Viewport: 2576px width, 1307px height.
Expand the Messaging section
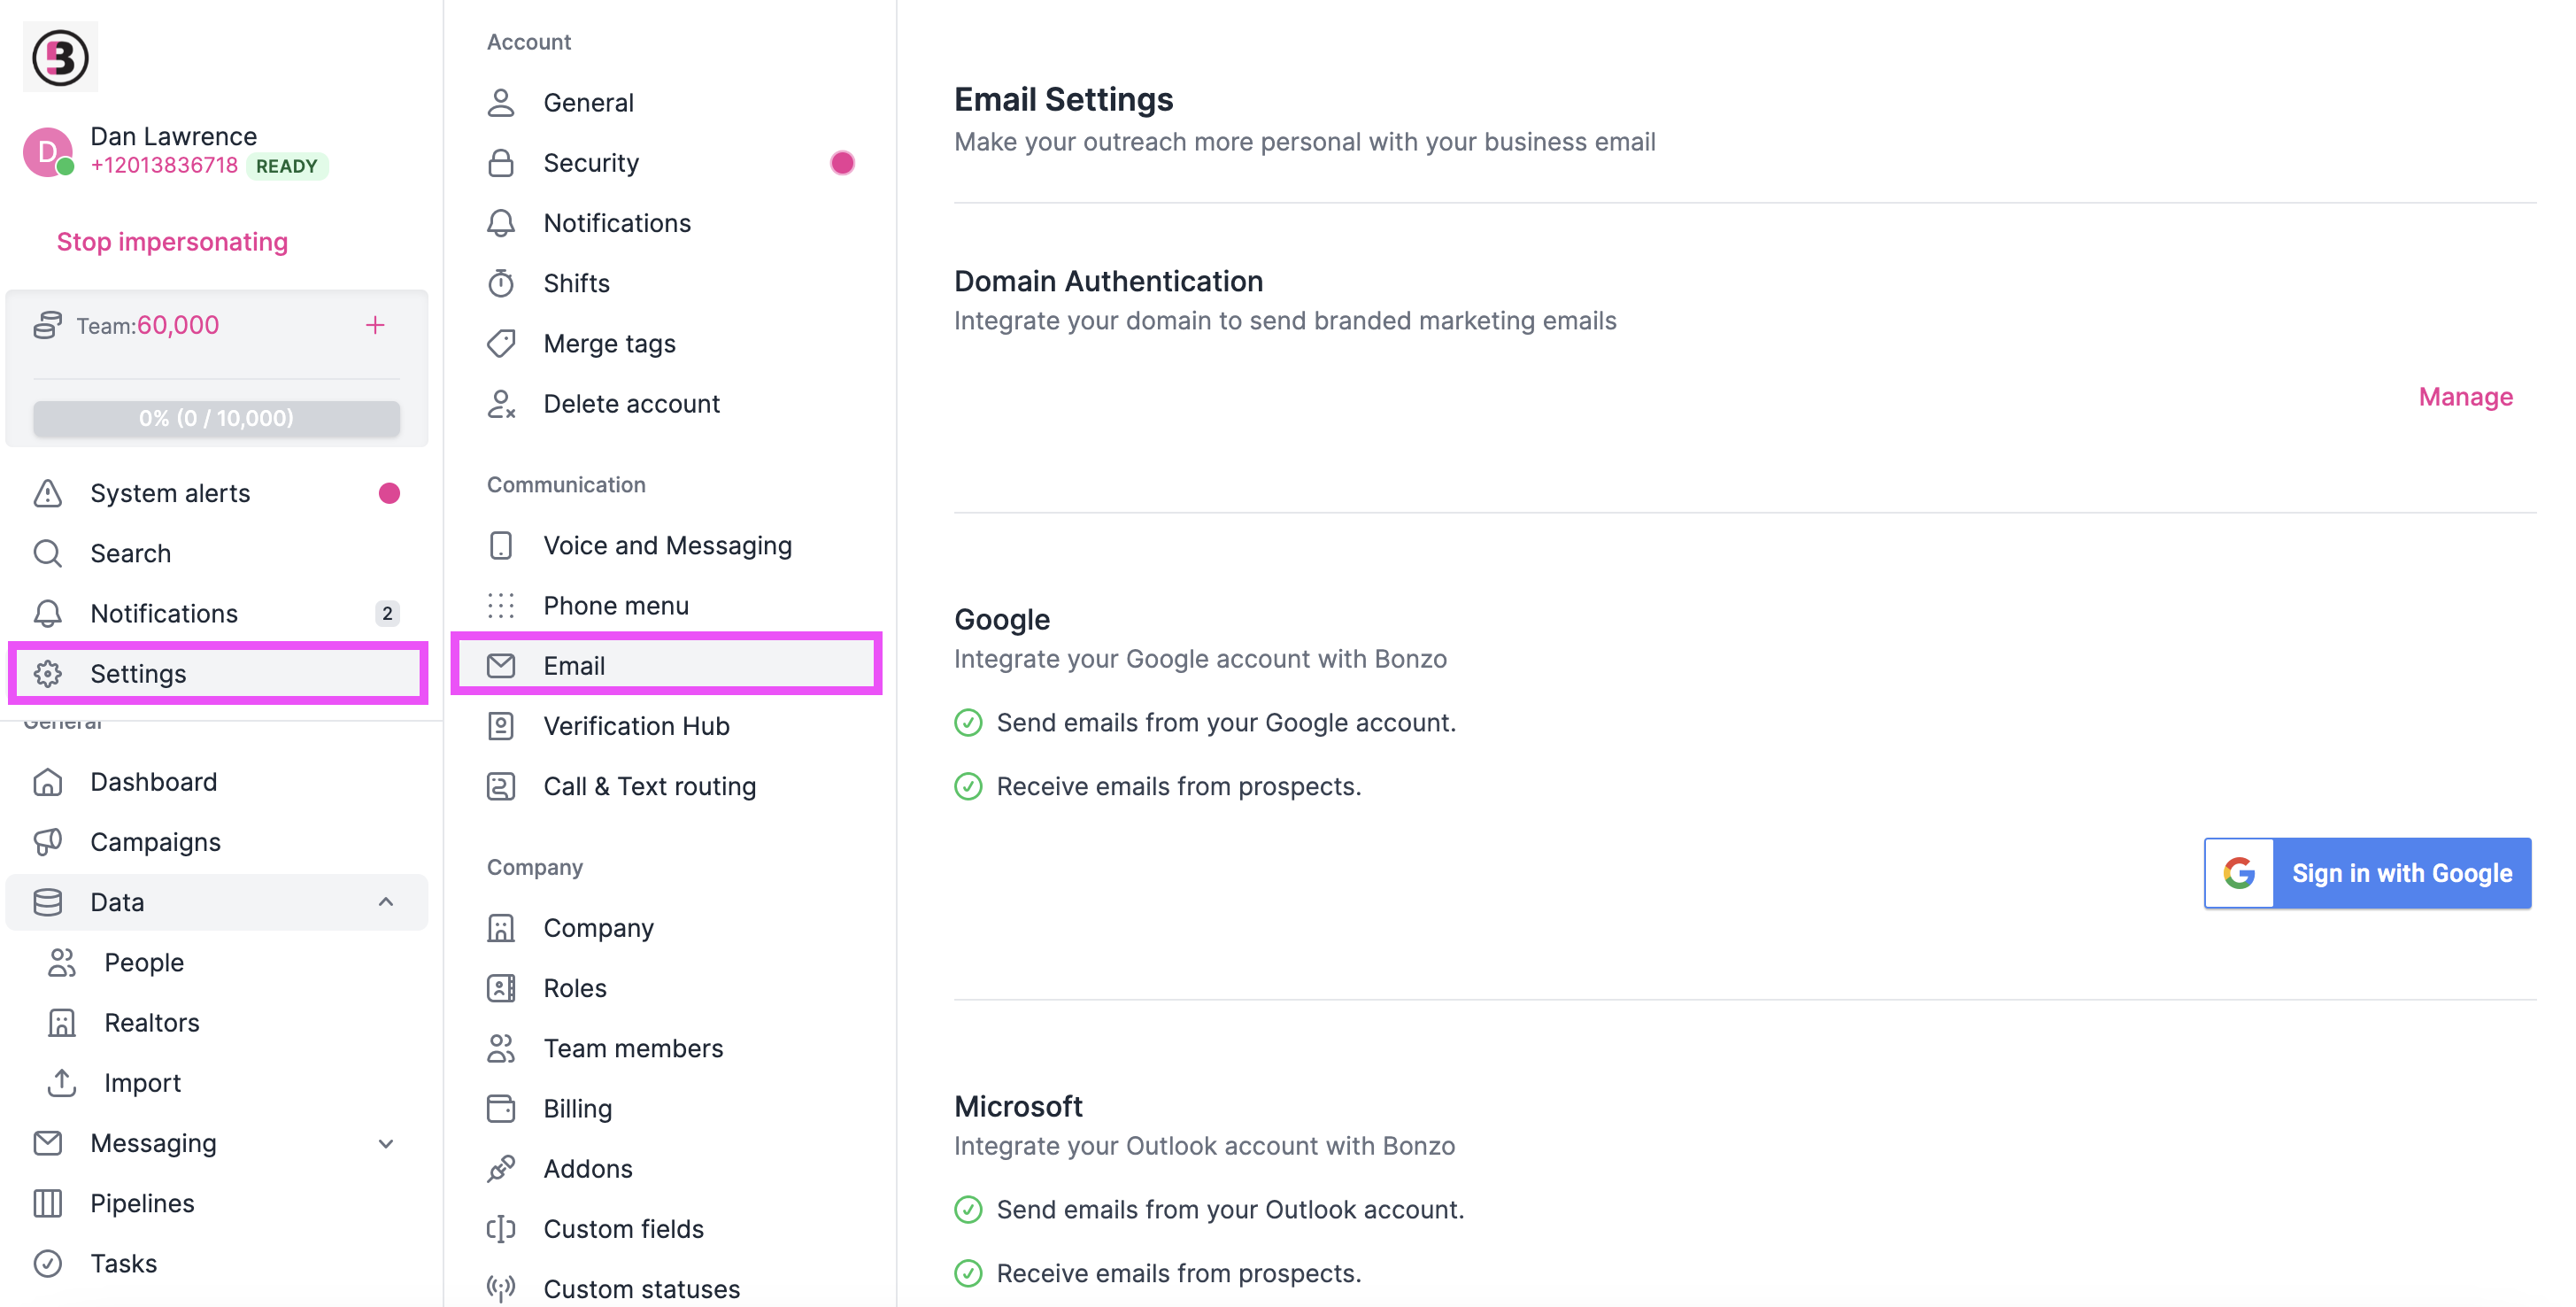pyautogui.click(x=387, y=1143)
